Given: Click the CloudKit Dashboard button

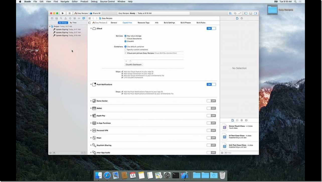Looking at the screenshot, I should coord(134,65).
